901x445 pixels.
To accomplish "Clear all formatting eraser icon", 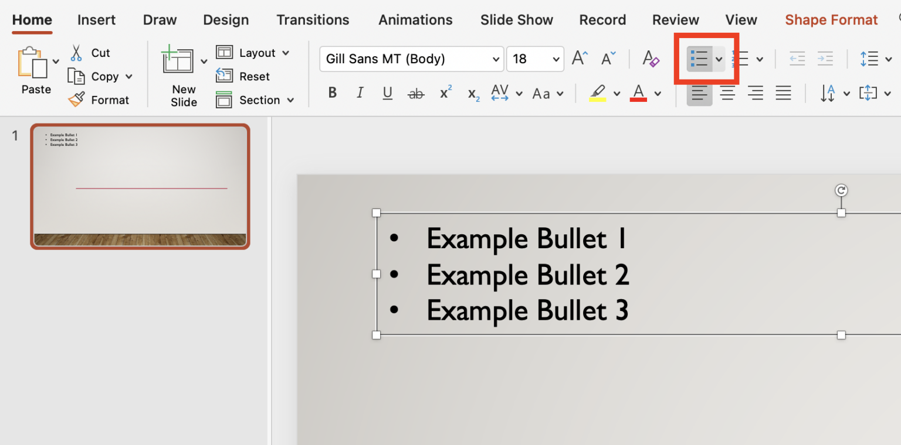I will [651, 58].
